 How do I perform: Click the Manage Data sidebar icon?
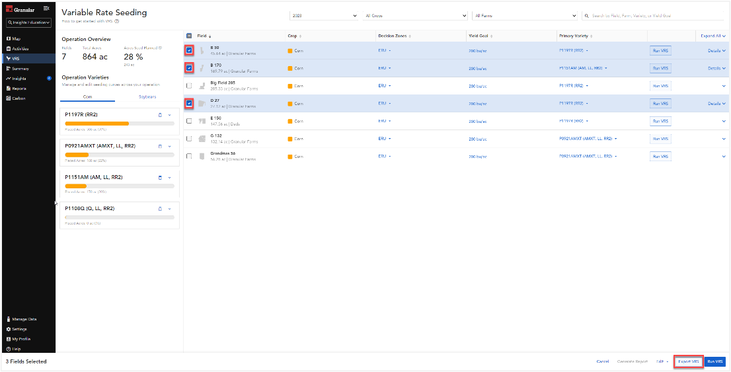coord(8,319)
